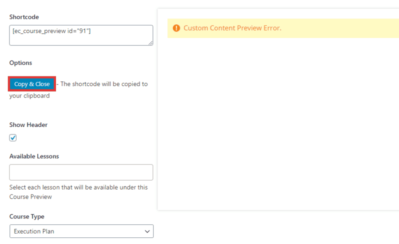Click the yellow error notice banner
The height and width of the screenshot is (244, 399).
pyautogui.click(x=283, y=28)
